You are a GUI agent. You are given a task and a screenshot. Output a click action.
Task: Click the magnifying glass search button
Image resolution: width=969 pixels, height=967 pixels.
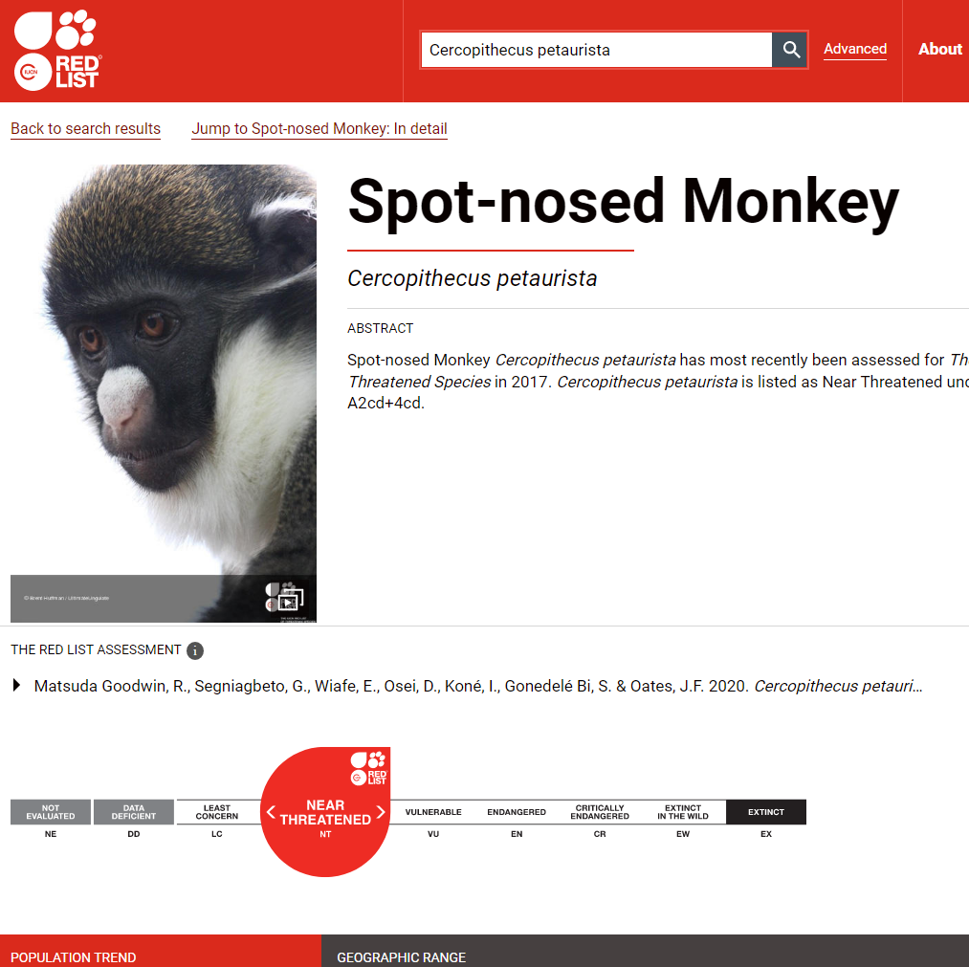click(x=790, y=50)
